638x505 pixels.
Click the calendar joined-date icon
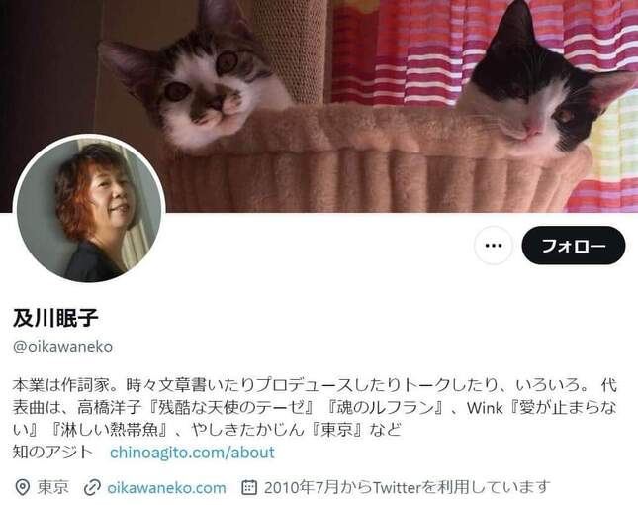[x=249, y=487]
